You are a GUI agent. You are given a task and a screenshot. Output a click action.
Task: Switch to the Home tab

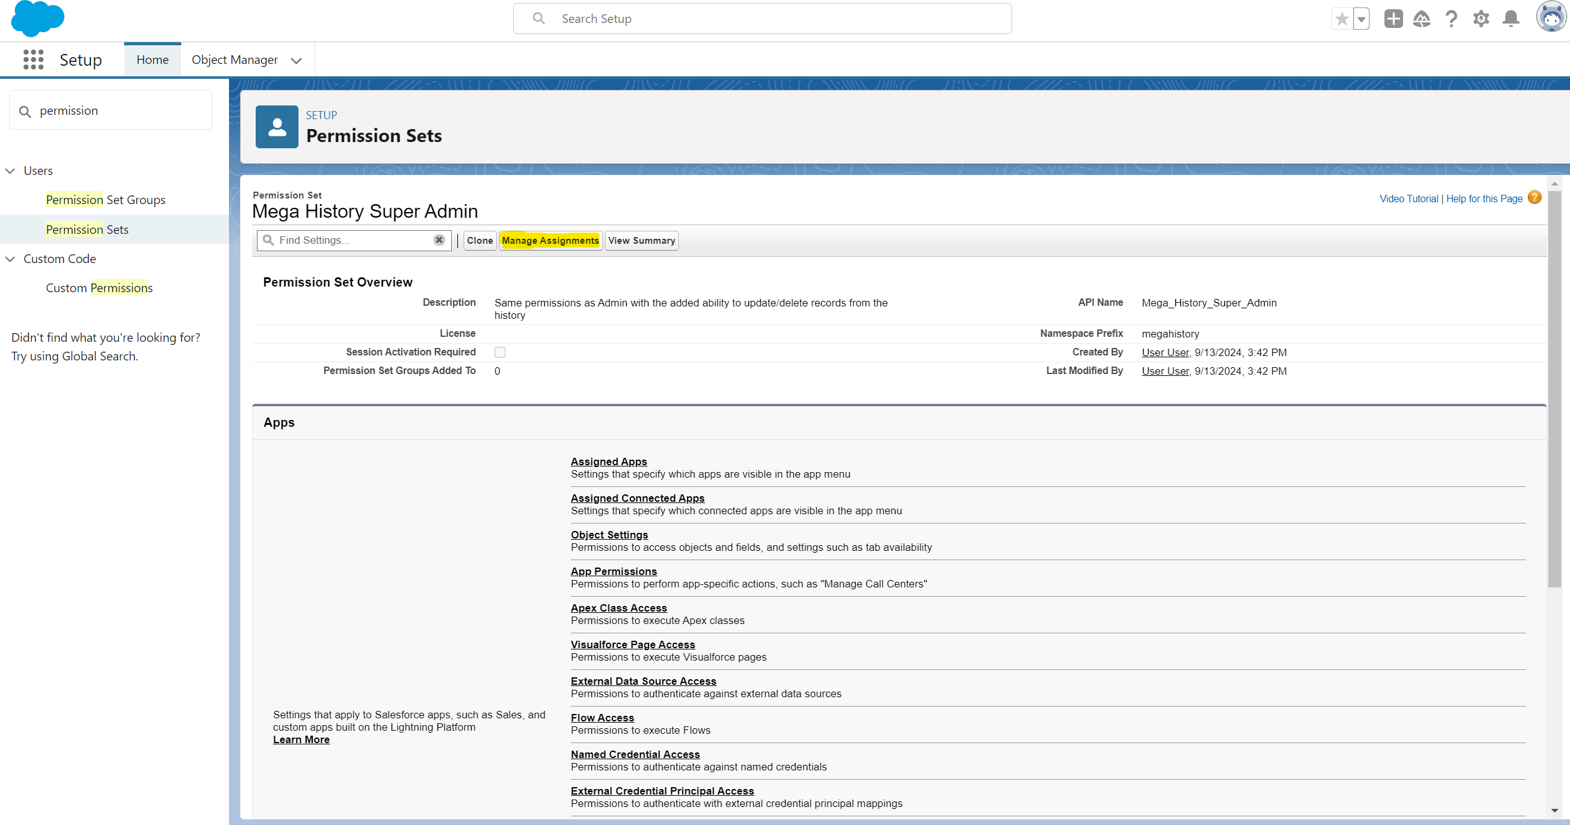[x=153, y=60]
